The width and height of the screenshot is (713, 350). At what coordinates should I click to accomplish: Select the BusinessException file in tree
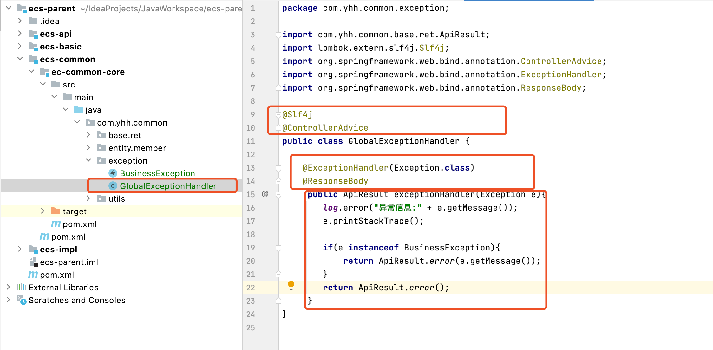pos(157,173)
